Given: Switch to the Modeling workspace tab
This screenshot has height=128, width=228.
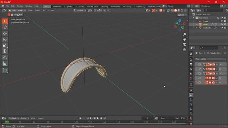Looking at the screenshot, I should [57, 6].
